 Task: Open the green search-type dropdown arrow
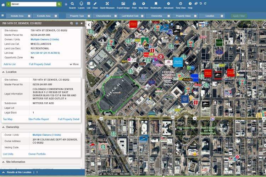pyautogui.click(x=8, y=4)
